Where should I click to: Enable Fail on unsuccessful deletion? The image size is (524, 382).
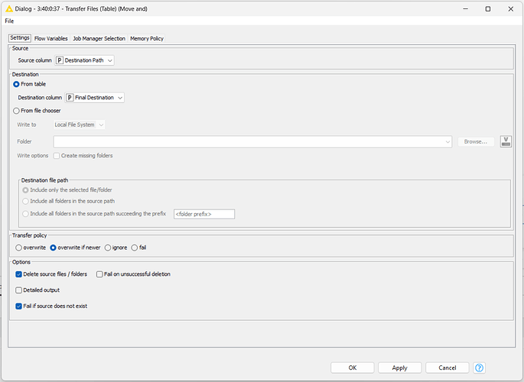click(100, 274)
